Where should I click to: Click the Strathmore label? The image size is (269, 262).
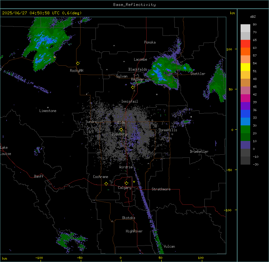(x=161, y=189)
